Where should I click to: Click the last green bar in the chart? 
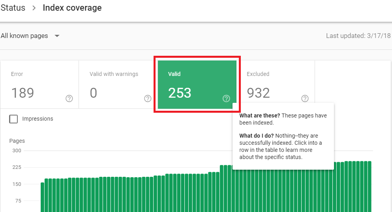tap(369, 187)
